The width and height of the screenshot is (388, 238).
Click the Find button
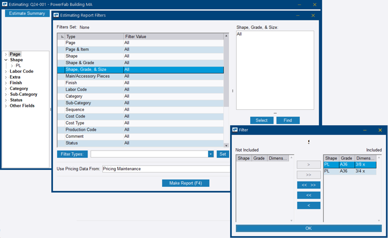coord(288,120)
